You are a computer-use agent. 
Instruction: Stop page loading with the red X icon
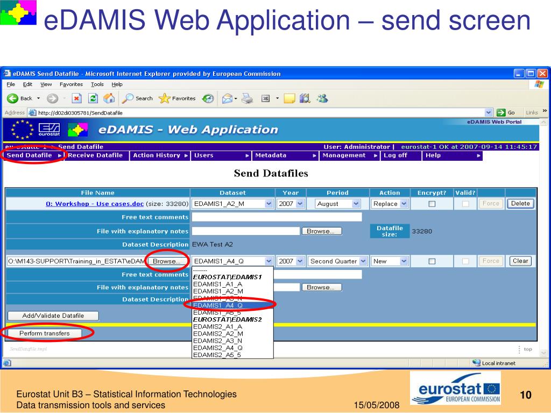(76, 98)
